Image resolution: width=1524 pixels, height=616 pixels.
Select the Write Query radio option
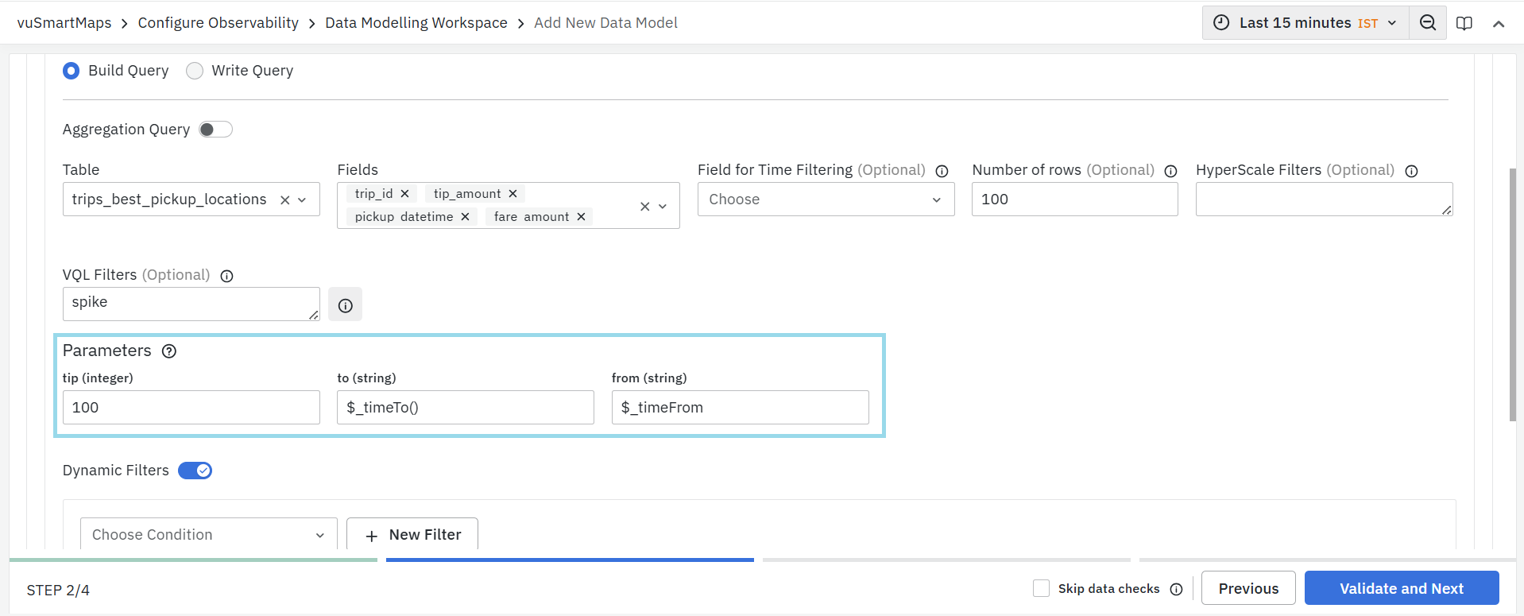tap(195, 71)
